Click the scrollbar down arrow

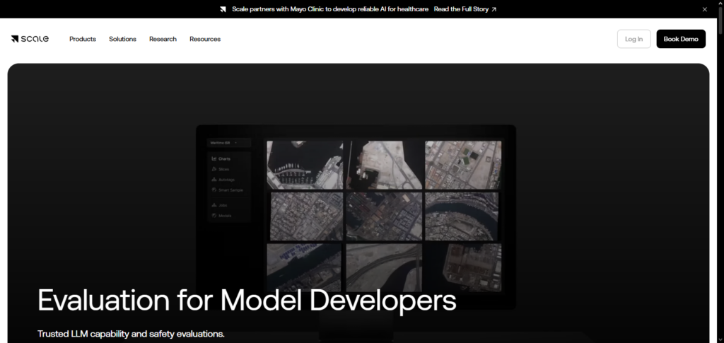(x=720, y=339)
